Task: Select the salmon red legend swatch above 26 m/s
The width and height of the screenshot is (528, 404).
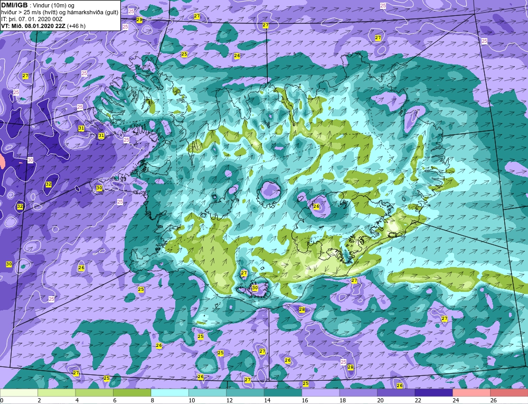Action: pyautogui.click(x=509, y=392)
